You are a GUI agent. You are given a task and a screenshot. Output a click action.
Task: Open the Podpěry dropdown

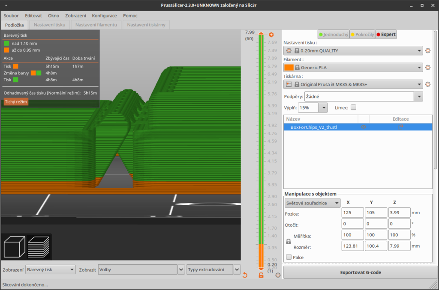click(x=363, y=97)
